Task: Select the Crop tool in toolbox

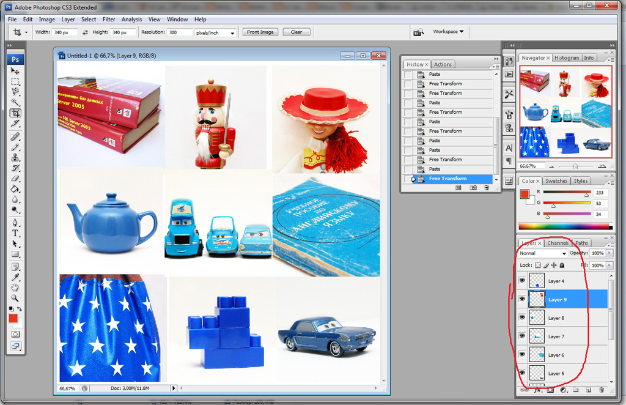Action: 15,113
